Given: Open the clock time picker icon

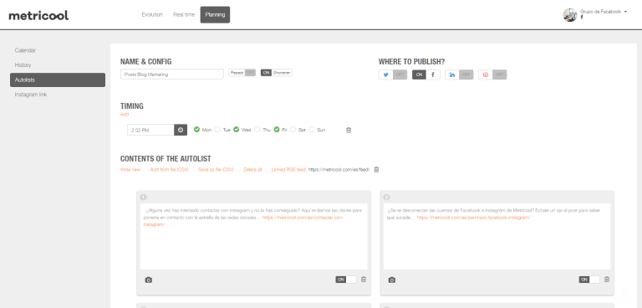Looking at the screenshot, I should pos(181,130).
